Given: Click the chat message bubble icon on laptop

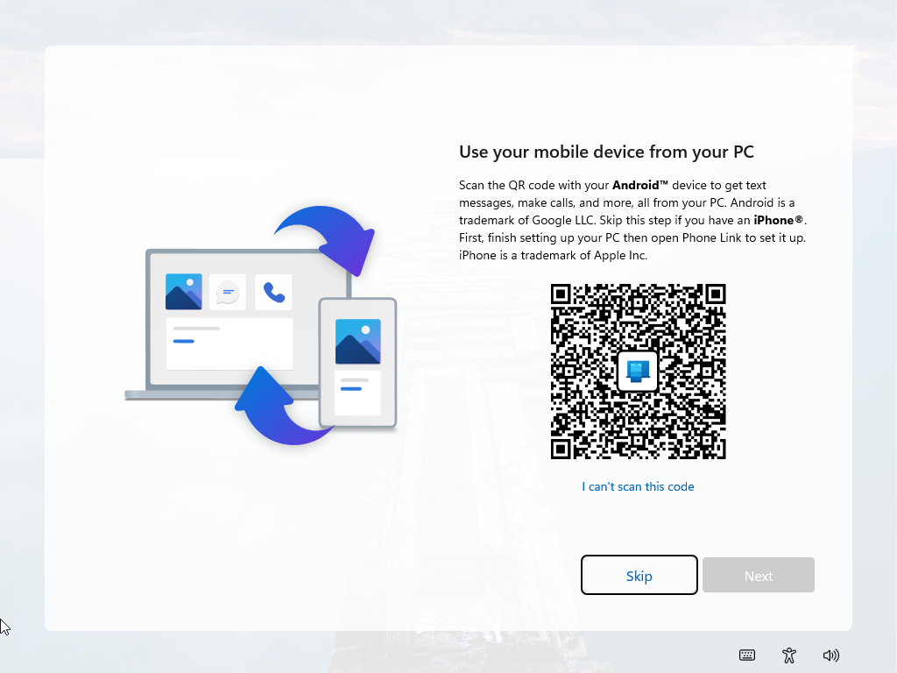Looking at the screenshot, I should [228, 293].
